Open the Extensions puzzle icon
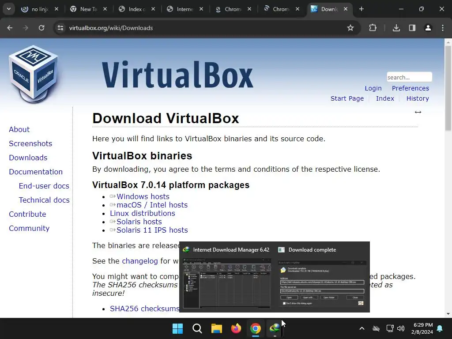 coord(373,28)
